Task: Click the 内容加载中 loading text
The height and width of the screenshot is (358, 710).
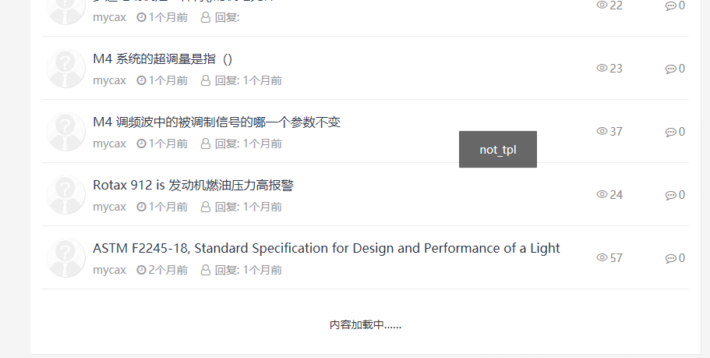Action: 365,324
